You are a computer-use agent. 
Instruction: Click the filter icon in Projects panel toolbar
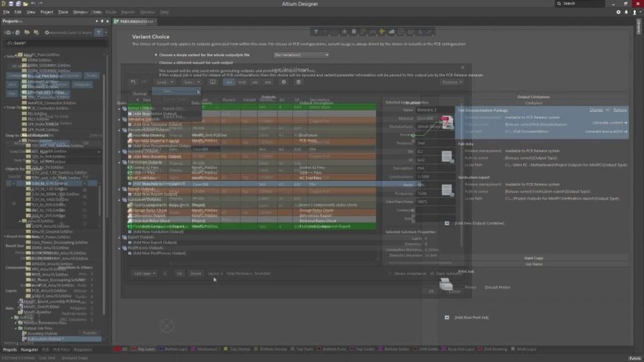pos(99,32)
